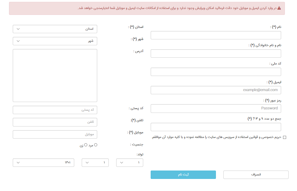Open the birth year dropdown showing ۱۳۰۱
Image resolution: width=297 pixels, height=191 pixels.
click(43, 162)
